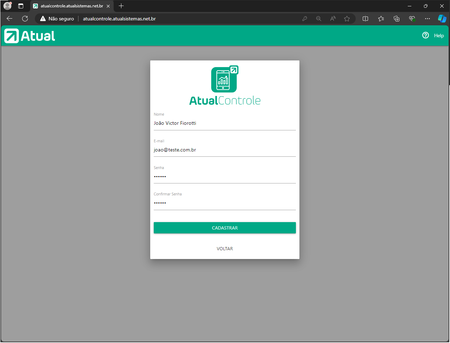
Task: Open the browser profile avatar
Action: (7, 6)
